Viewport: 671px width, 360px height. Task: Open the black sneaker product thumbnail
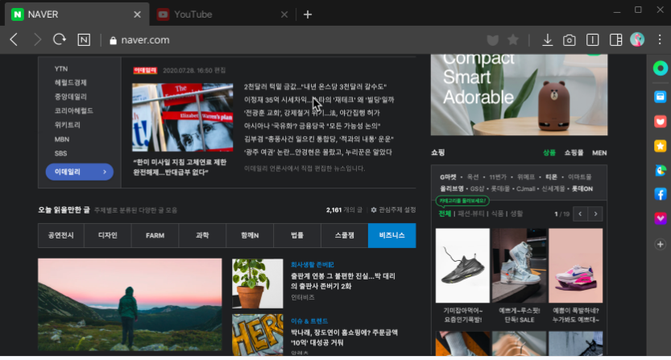[x=462, y=266]
